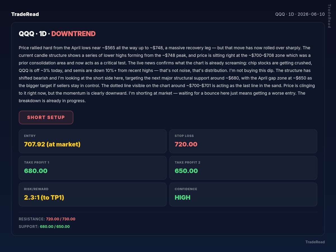Select the QQQ · 1D · 2026-06-10 header text
The height and width of the screenshot is (252, 336).
click(x=300, y=14)
